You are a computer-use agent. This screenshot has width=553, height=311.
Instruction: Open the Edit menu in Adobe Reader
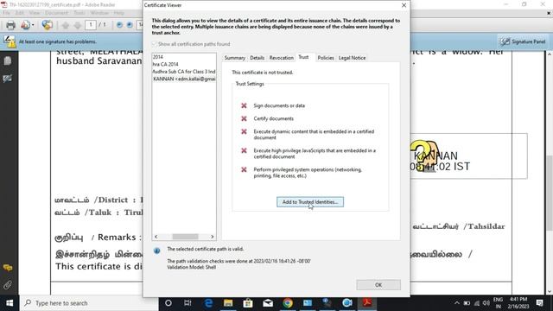(x=19, y=13)
